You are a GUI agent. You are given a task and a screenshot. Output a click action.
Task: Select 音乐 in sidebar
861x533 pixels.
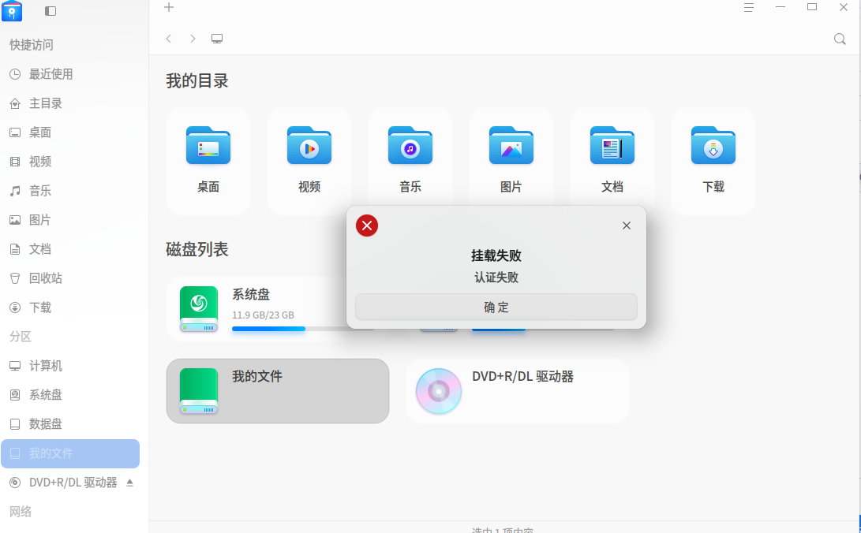pyautogui.click(x=70, y=191)
